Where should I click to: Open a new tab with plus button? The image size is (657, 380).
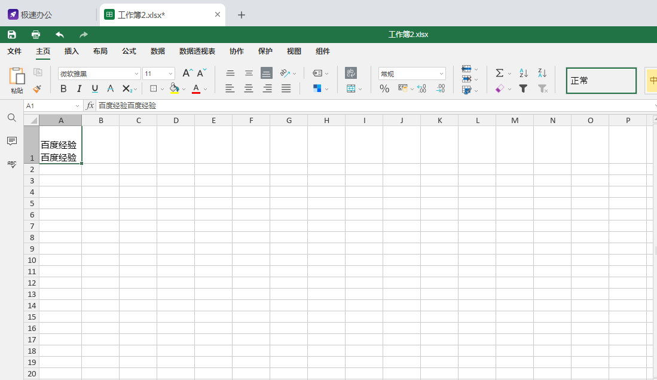click(x=241, y=15)
